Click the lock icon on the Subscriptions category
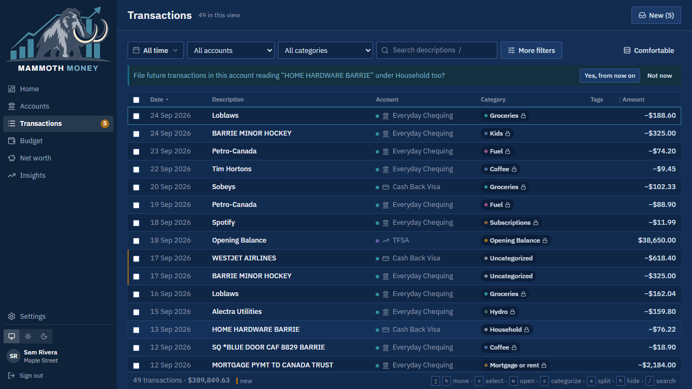Screen dimensions: 692x389 [x=536, y=223]
